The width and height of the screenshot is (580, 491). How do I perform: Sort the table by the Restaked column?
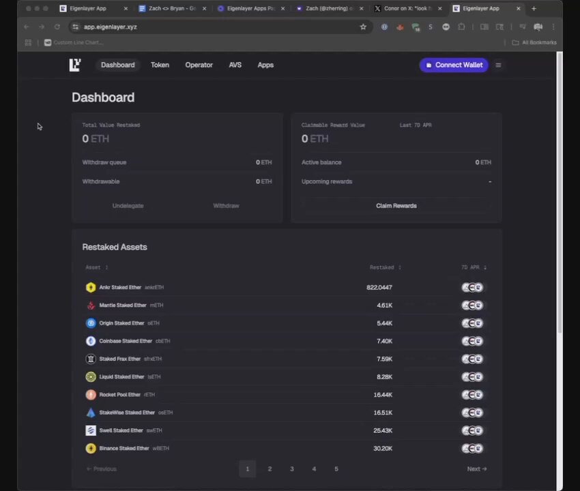385,267
